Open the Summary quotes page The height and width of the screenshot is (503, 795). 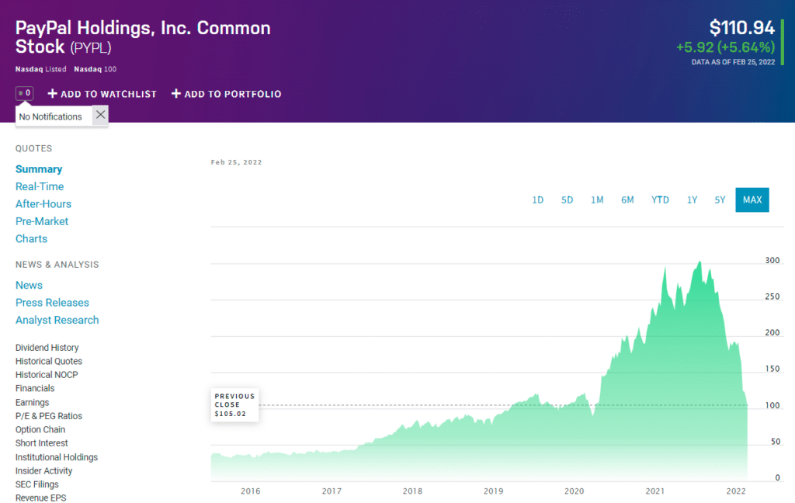click(x=39, y=169)
